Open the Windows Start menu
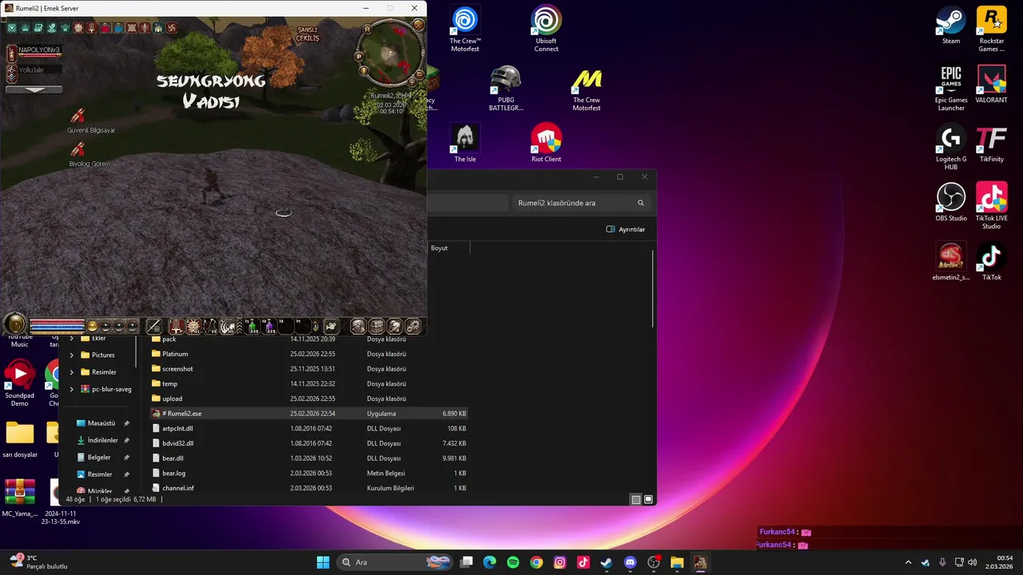This screenshot has width=1023, height=575. click(323, 562)
